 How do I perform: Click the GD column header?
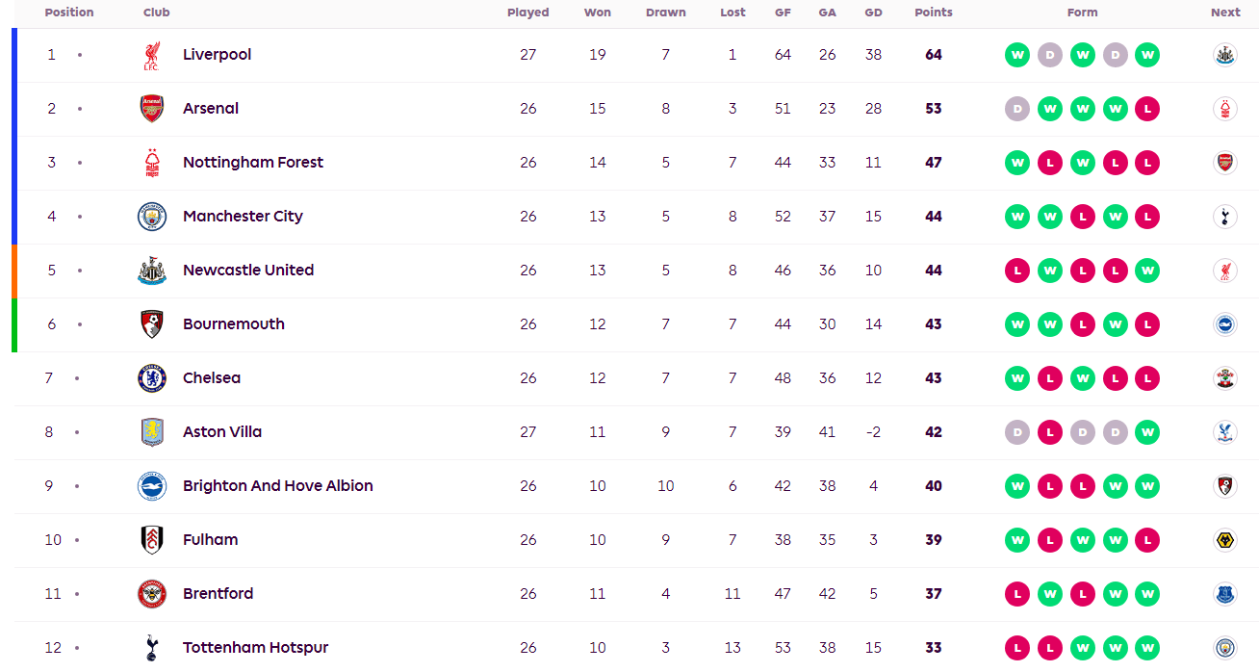[873, 13]
